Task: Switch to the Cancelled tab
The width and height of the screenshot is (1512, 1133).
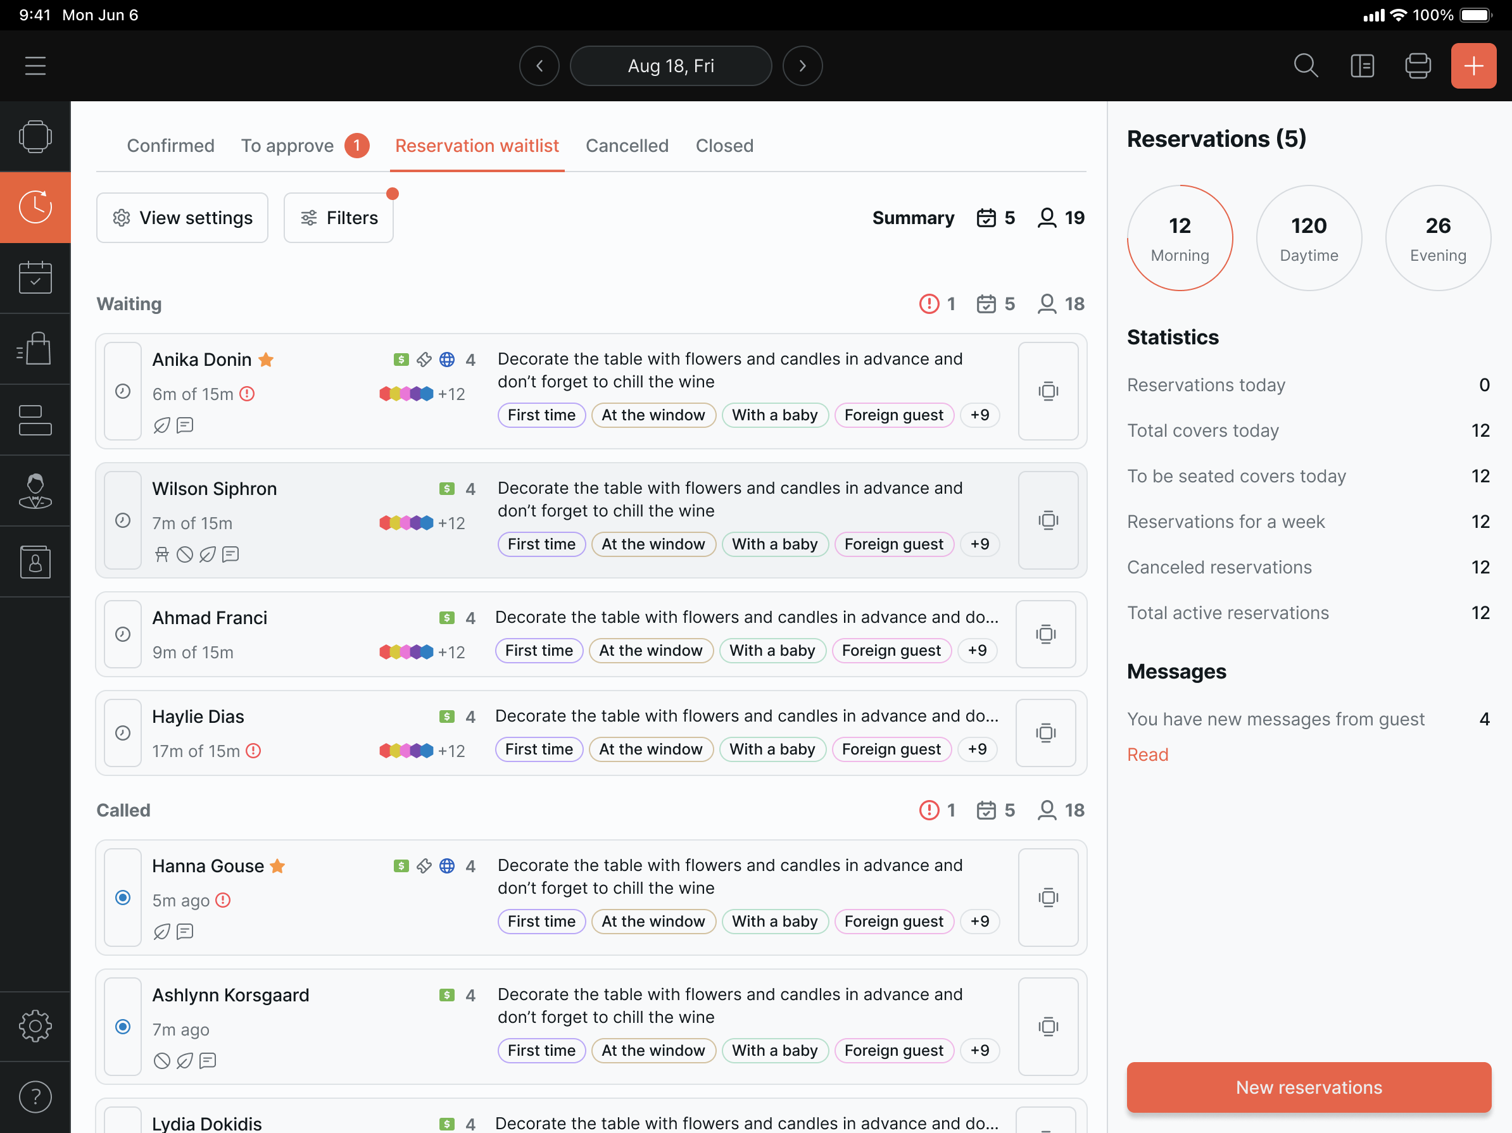Action: pyautogui.click(x=627, y=146)
